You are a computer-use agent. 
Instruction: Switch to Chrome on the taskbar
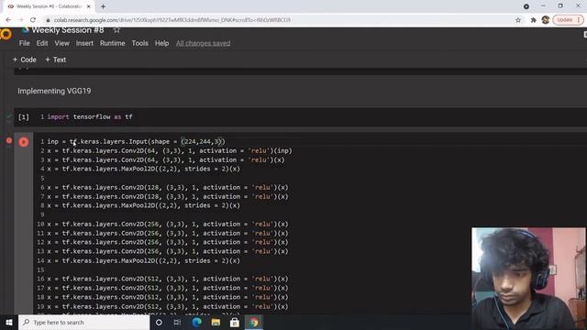[254, 322]
